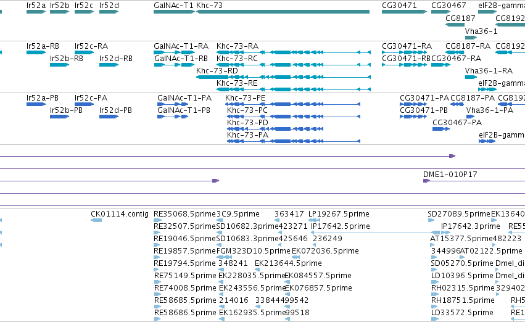Viewport: 525px width, 322px height.
Task: Open protein Vha36-1-PA
Action: (x=489, y=110)
